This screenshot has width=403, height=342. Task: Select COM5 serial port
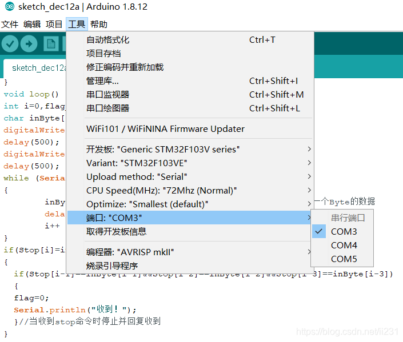tap(342, 259)
